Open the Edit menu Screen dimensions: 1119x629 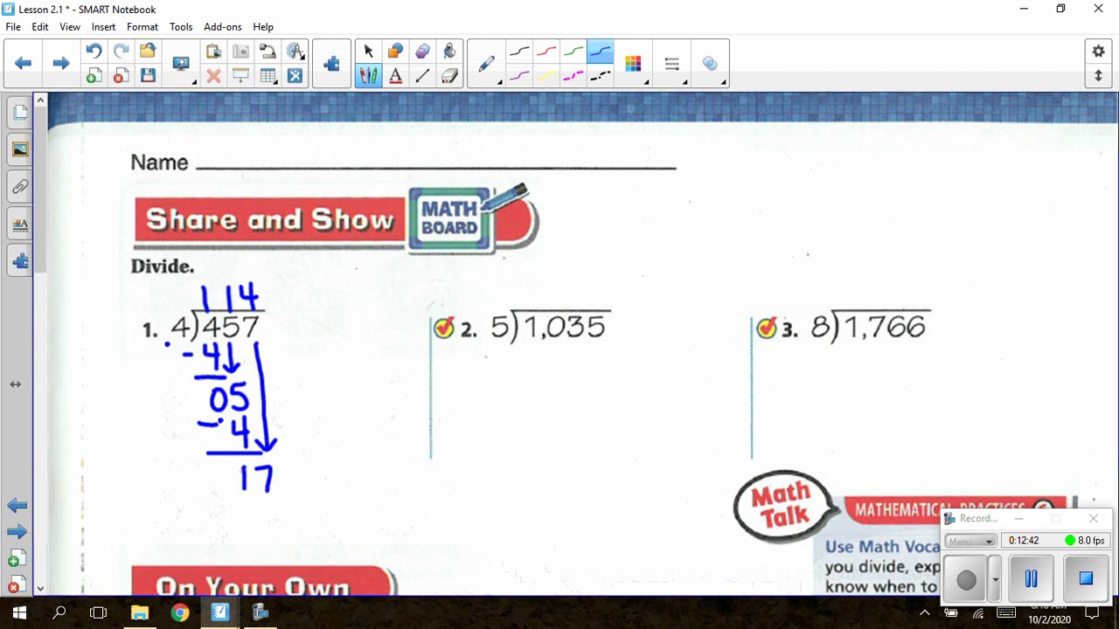coord(40,27)
